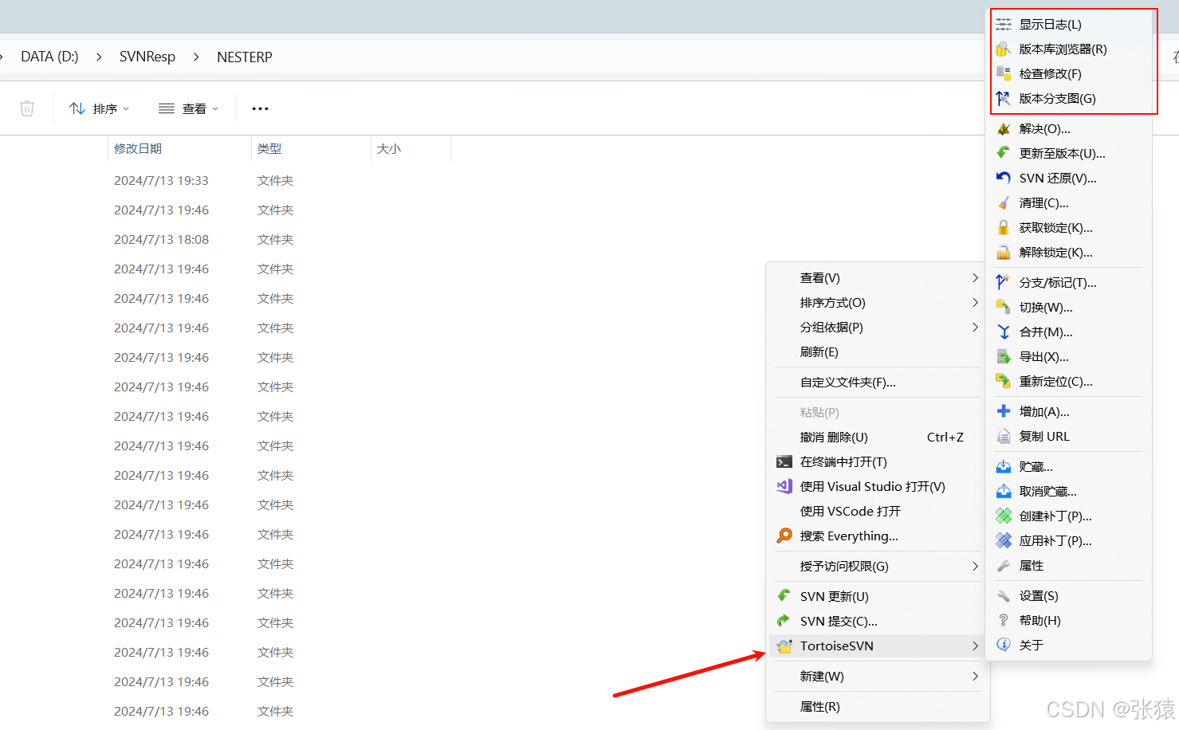Screen dimensions: 1179x730
Task: Click the SVN Revert arrow icon (SVN 还原)
Action: click(x=1004, y=179)
